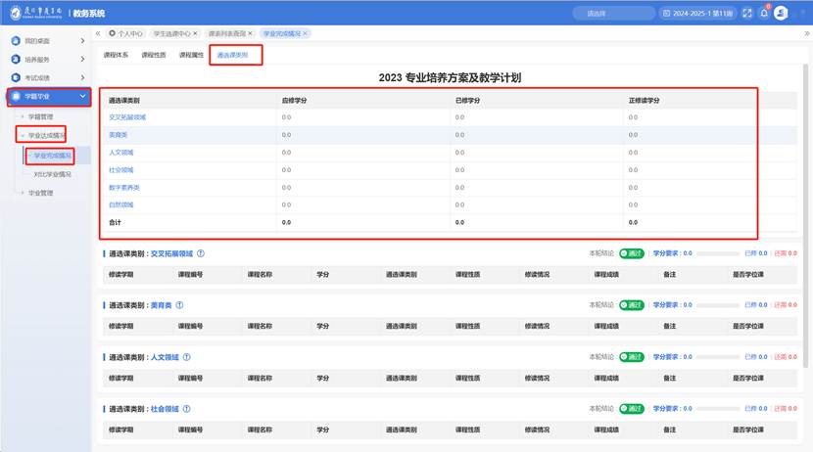Select 对比学业情况 in the sidebar
The width and height of the screenshot is (813, 452).
(x=52, y=174)
